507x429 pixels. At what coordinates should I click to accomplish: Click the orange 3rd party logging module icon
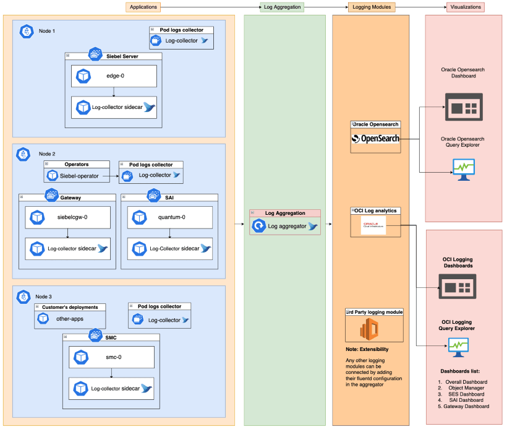pos(369,329)
